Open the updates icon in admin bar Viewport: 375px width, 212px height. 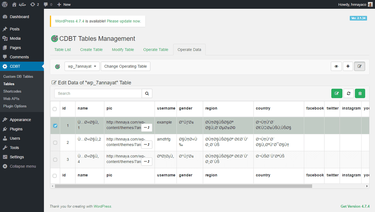[x=35, y=4]
